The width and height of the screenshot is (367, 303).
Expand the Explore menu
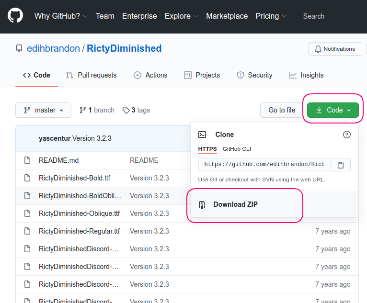pos(182,16)
